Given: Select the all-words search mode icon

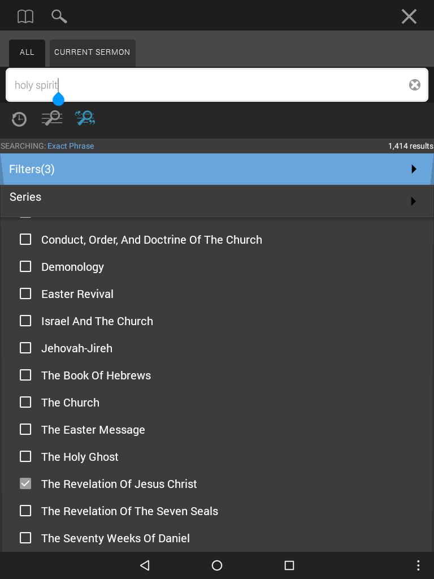Looking at the screenshot, I should tap(52, 118).
